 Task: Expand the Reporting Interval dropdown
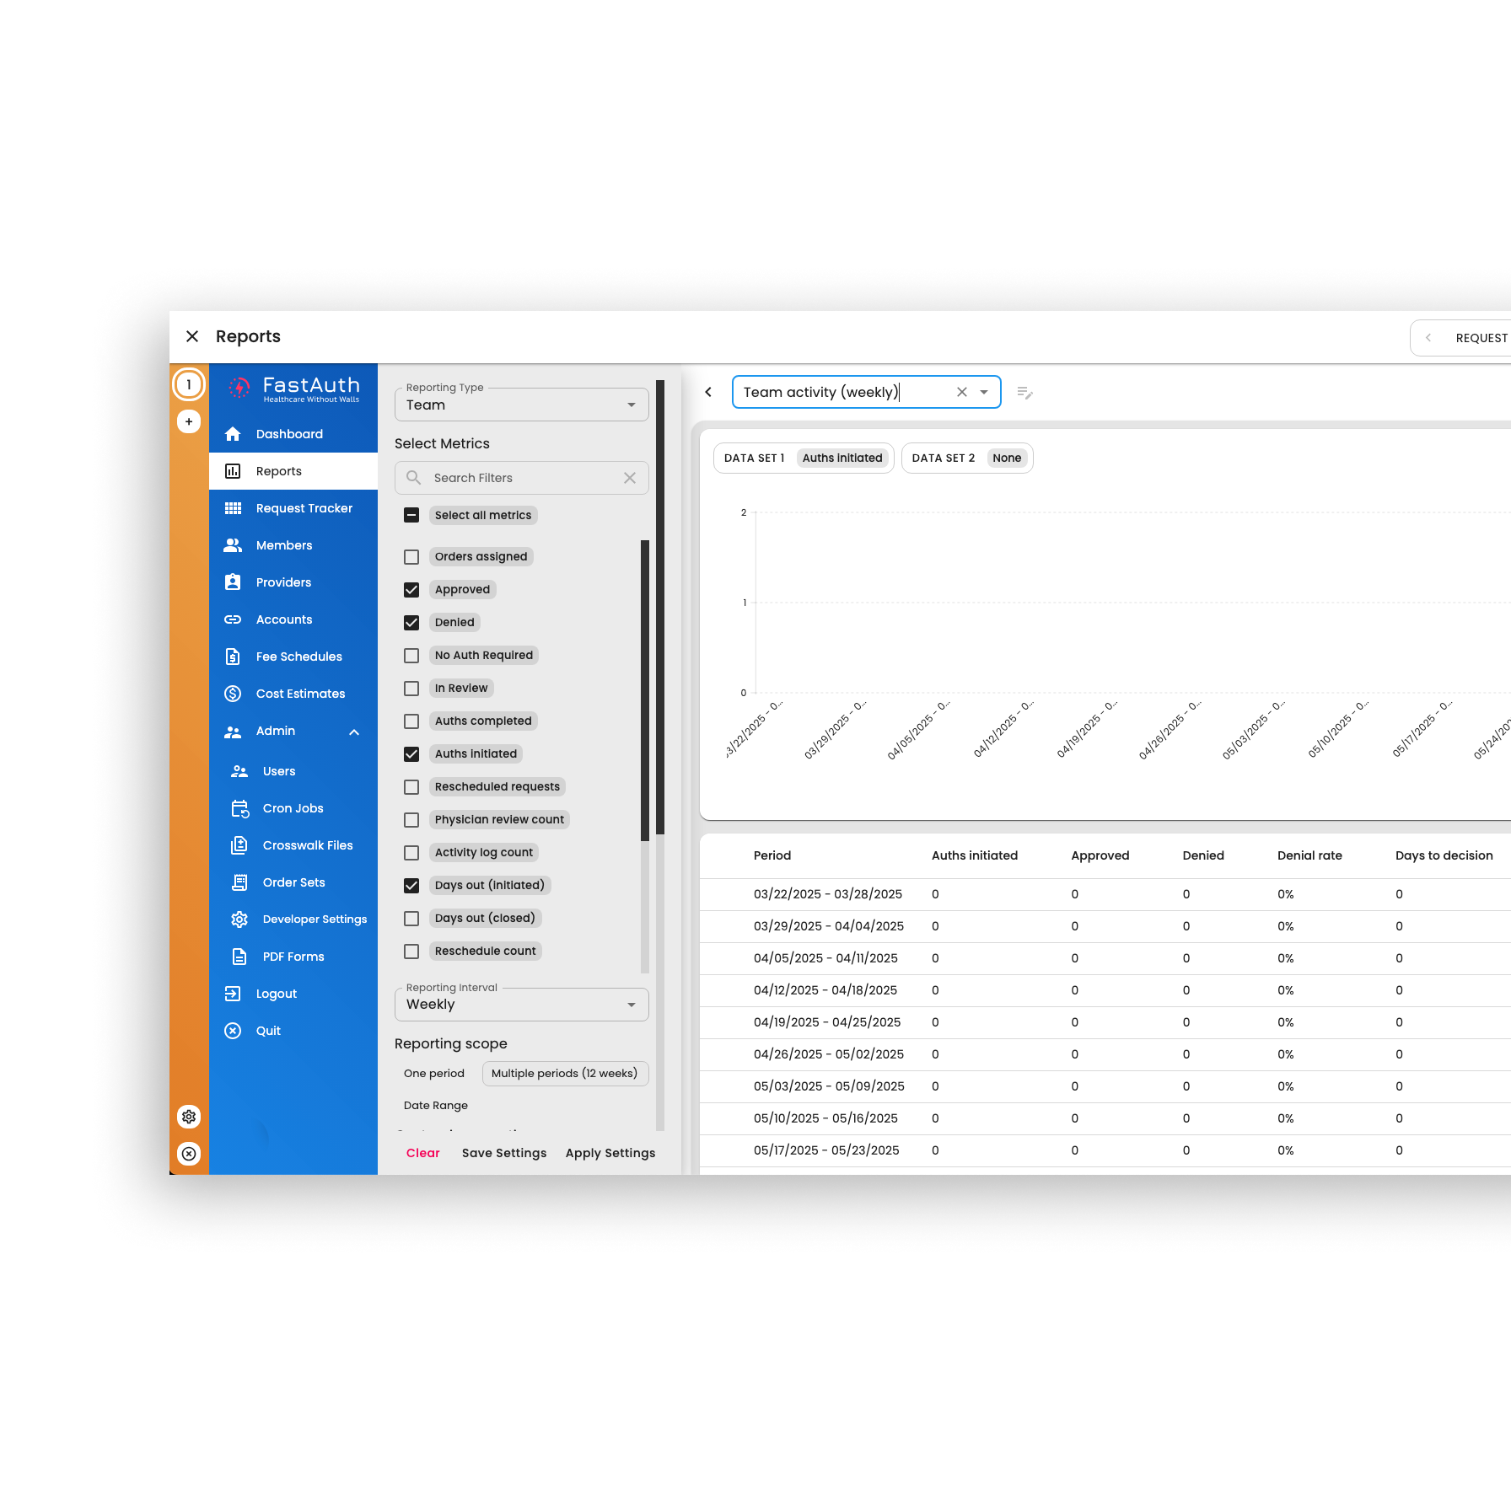coord(521,1005)
